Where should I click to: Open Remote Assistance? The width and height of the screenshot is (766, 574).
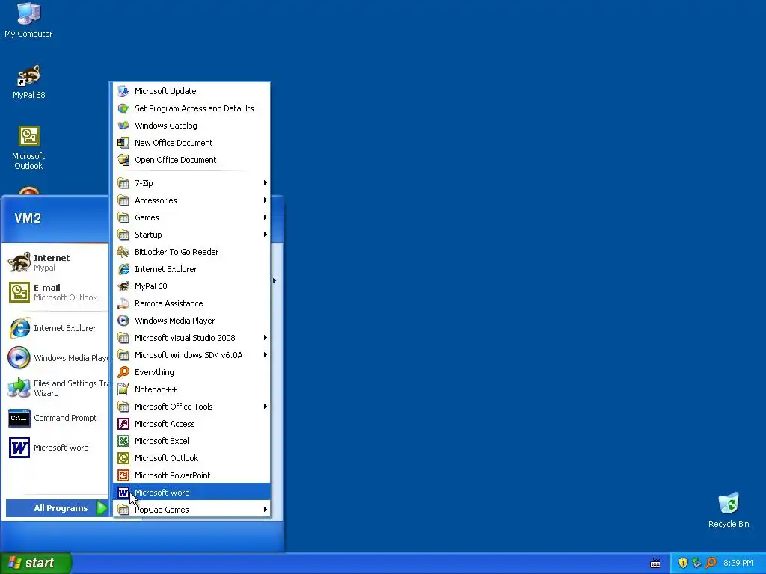[x=191, y=303]
